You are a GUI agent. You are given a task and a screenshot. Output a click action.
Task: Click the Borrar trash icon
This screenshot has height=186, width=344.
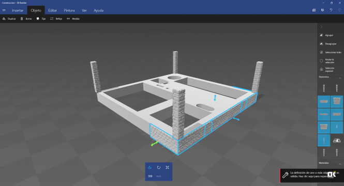(x=22, y=19)
